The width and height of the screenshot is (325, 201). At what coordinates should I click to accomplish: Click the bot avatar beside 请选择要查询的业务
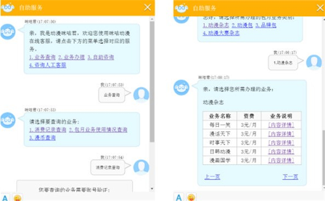(x=8, y=120)
